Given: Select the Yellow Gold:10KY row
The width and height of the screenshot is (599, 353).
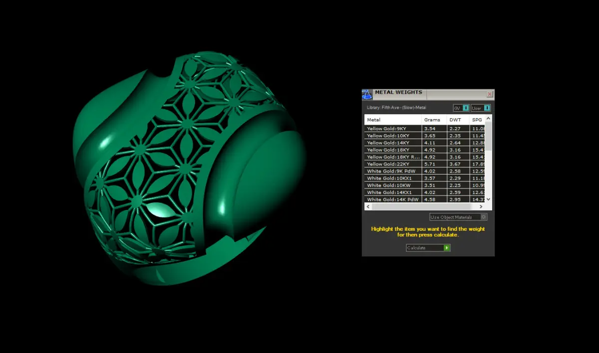Looking at the screenshot, I should [425, 136].
